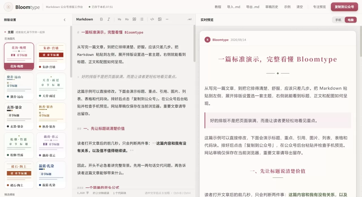Click the Bloomtype flower logo
The image size is (362, 197).
(8, 7)
